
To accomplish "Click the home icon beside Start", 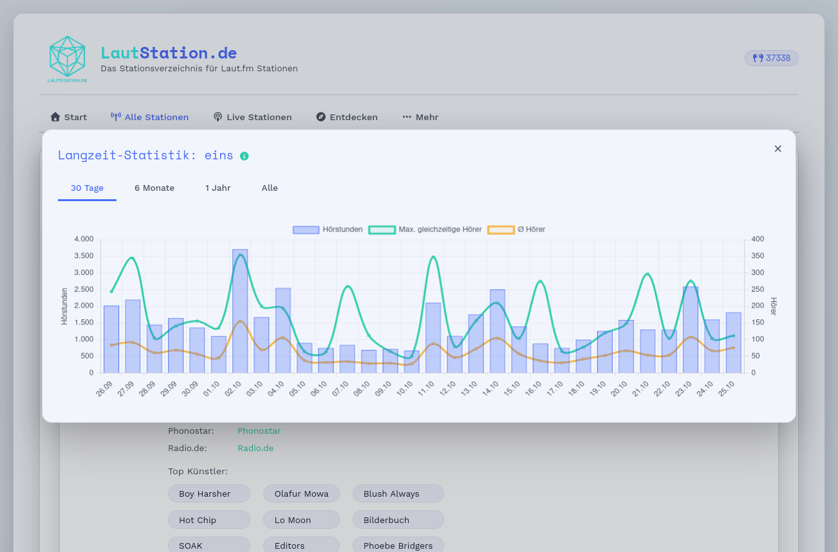I will [55, 117].
